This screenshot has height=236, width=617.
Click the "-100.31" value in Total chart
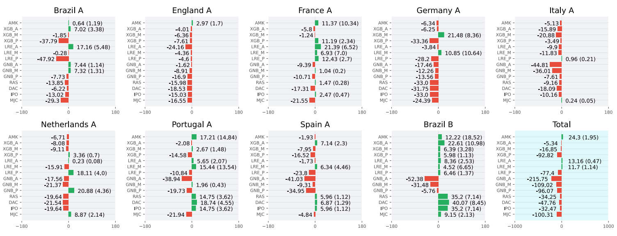(x=543, y=214)
